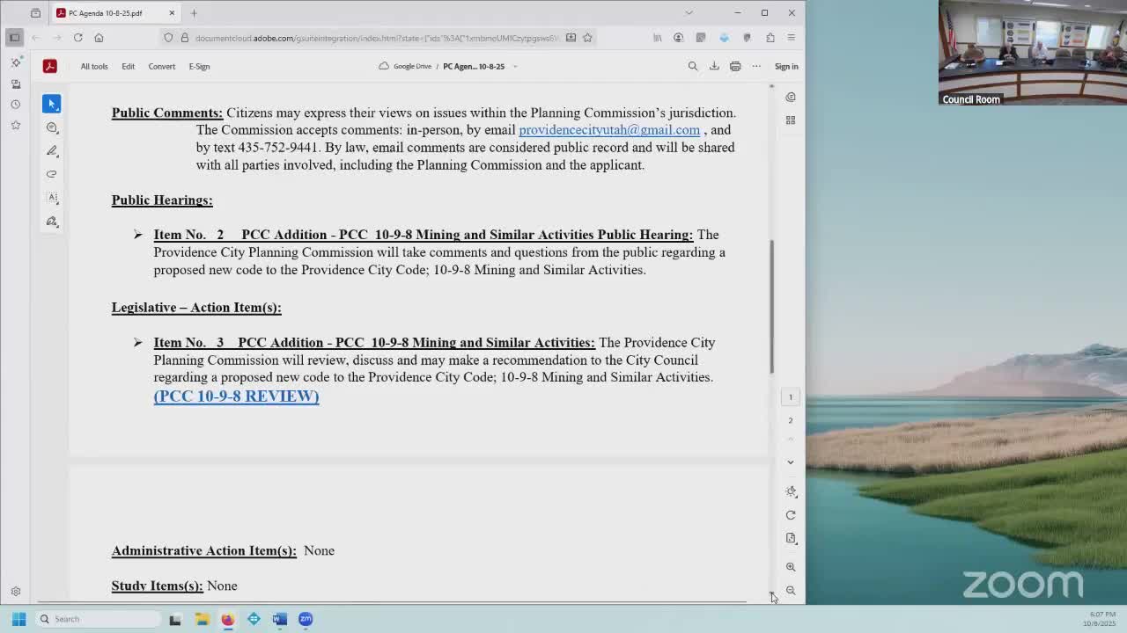Open the signature fill and sign tool
Viewport: 1127px width, 633px height.
[52, 222]
